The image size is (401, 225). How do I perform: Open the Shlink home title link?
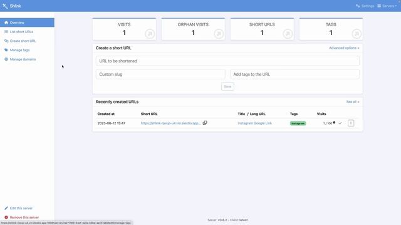pos(15,6)
